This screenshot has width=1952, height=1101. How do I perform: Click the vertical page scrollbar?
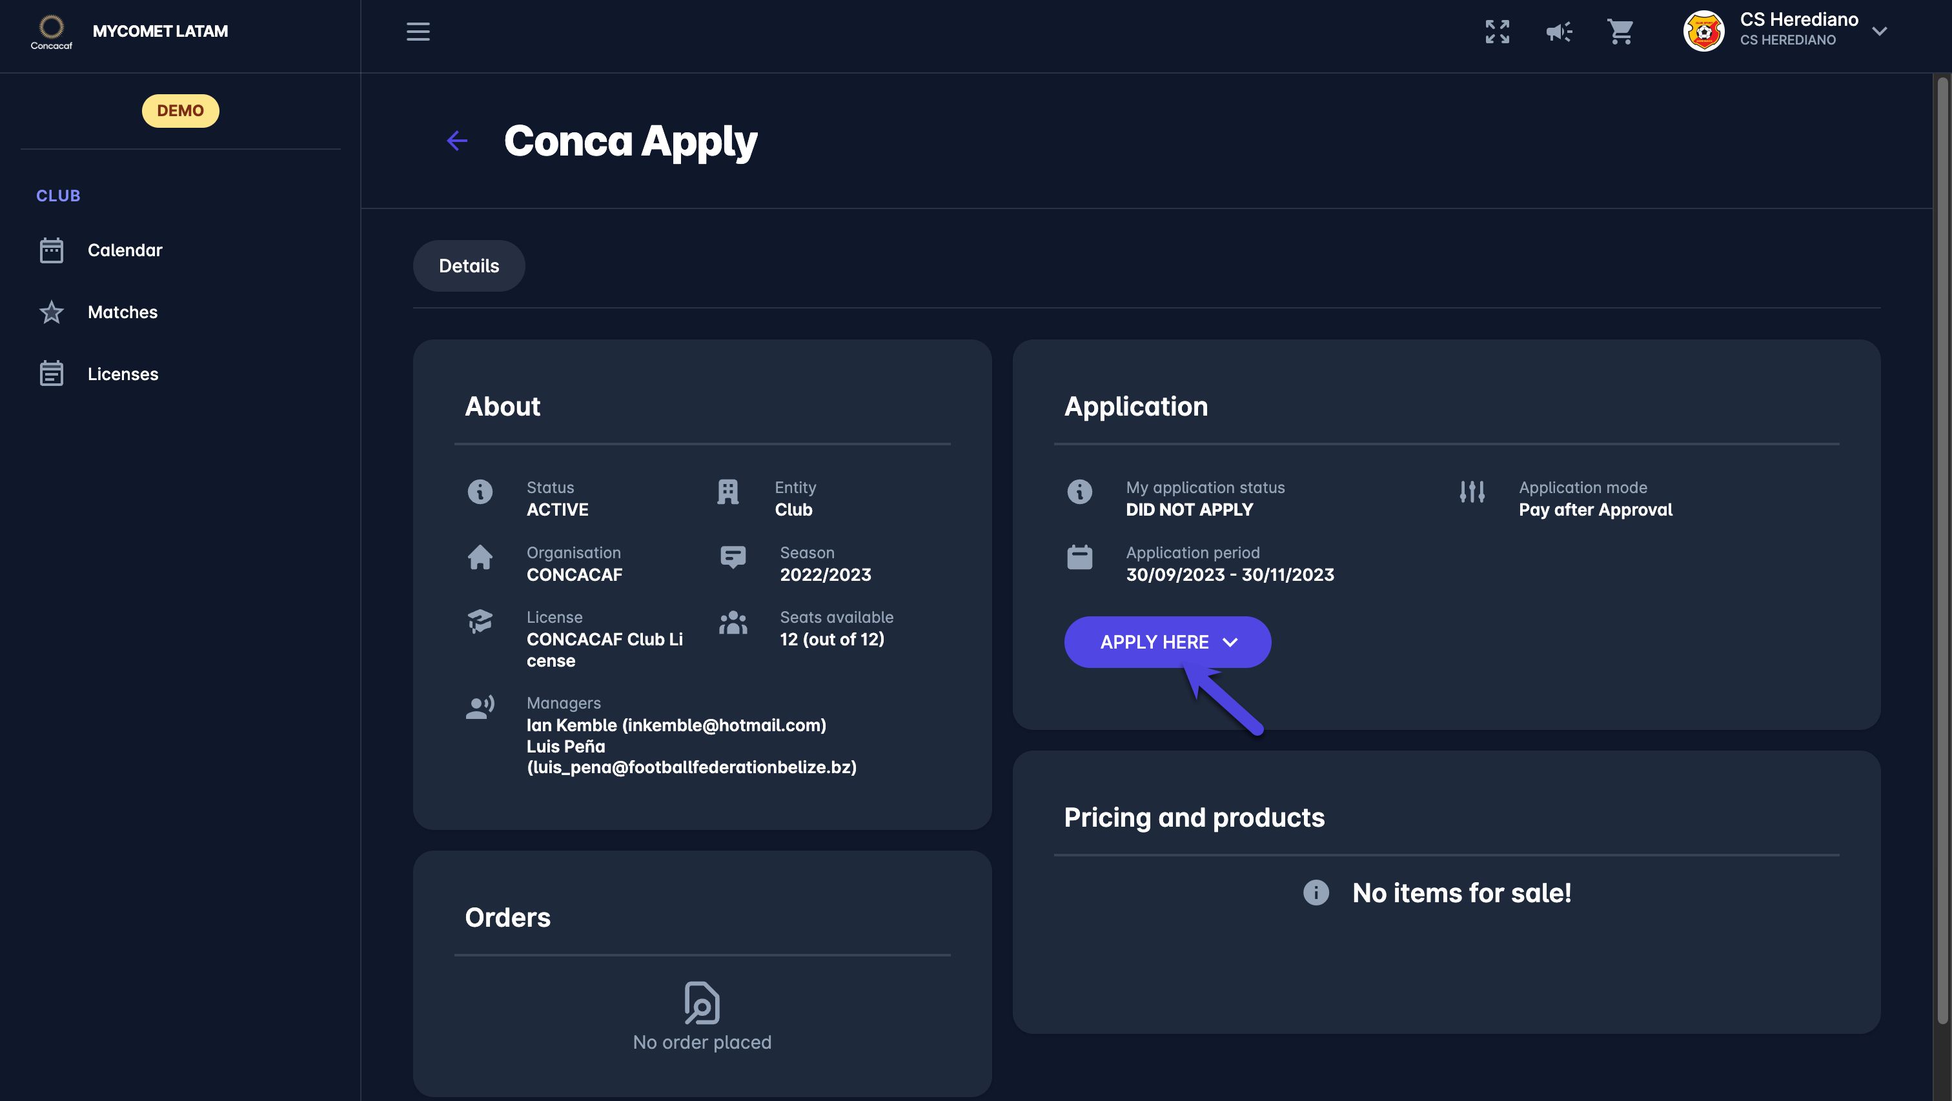[1942, 530]
